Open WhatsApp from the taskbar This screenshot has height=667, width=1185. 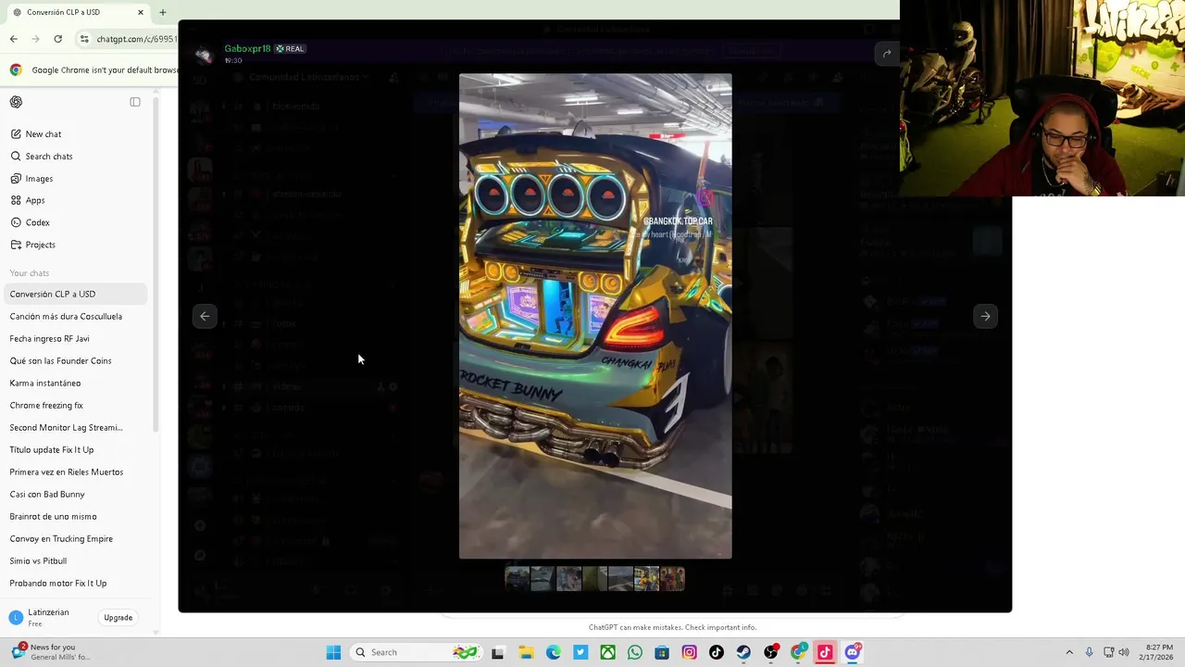point(634,652)
